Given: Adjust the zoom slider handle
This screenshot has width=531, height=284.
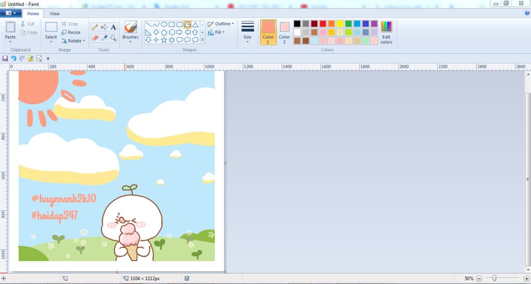Looking at the screenshot, I should coord(494,278).
